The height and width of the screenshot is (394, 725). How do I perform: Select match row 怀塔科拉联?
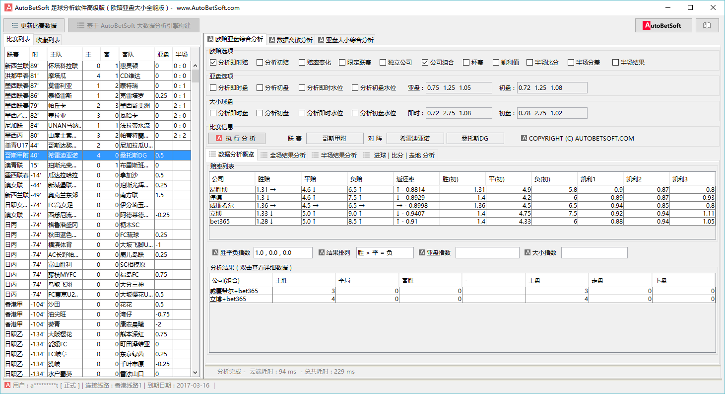coord(97,66)
